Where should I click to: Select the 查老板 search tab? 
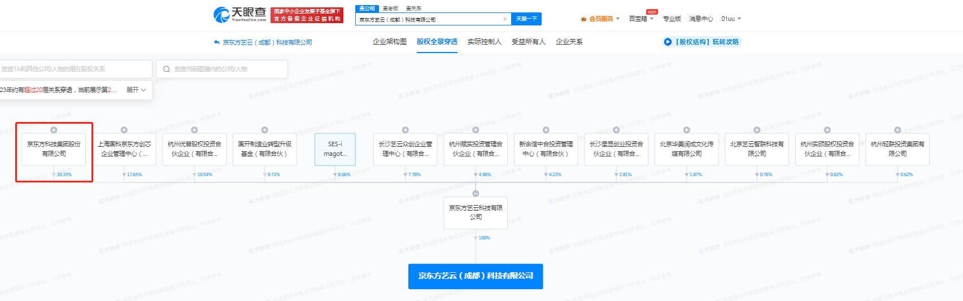point(390,8)
